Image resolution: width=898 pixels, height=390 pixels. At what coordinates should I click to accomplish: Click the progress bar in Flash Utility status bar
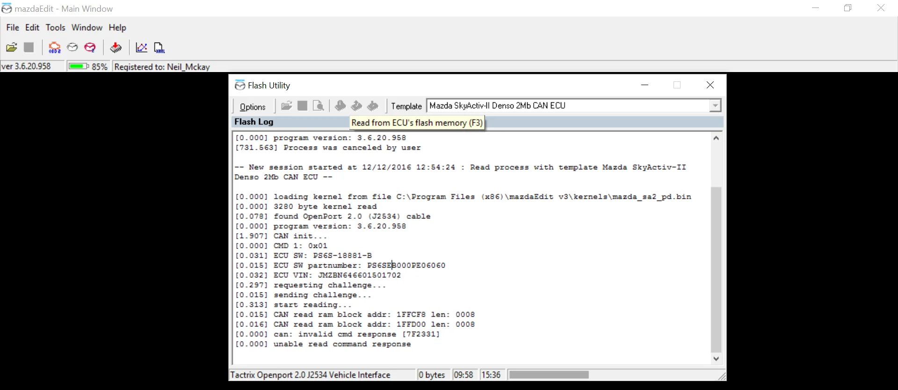549,375
